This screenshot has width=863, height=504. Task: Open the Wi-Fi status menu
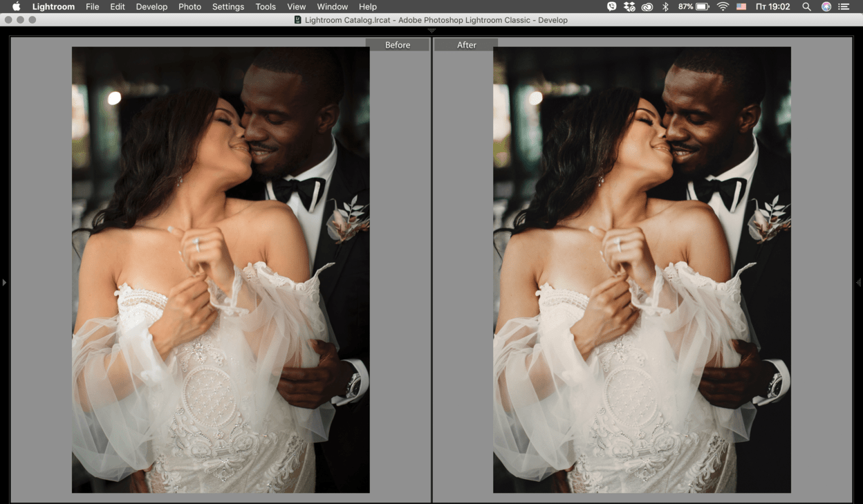pyautogui.click(x=723, y=6)
